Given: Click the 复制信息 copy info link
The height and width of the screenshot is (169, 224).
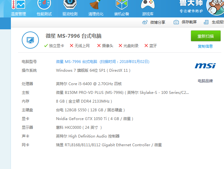Looking at the screenshot, I should 205,46.
